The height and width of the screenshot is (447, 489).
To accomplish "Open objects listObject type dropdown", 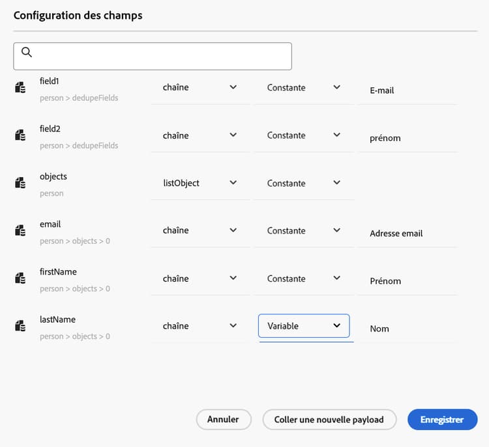I will (x=200, y=183).
